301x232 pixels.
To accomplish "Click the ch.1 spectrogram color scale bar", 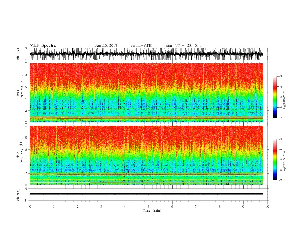I will [x=275, y=97].
